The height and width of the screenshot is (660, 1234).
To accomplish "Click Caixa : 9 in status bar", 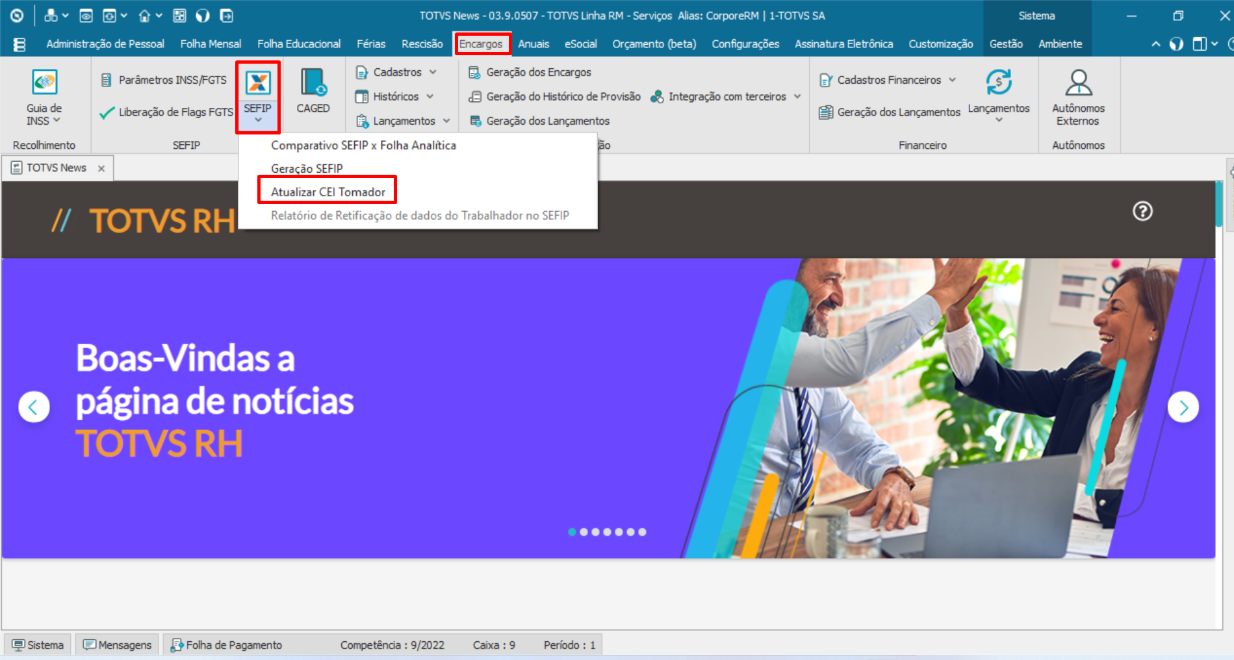I will pos(494,645).
